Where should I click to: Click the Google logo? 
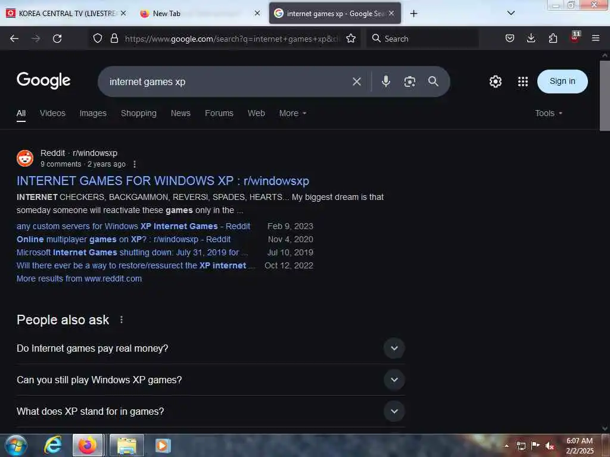tap(43, 80)
